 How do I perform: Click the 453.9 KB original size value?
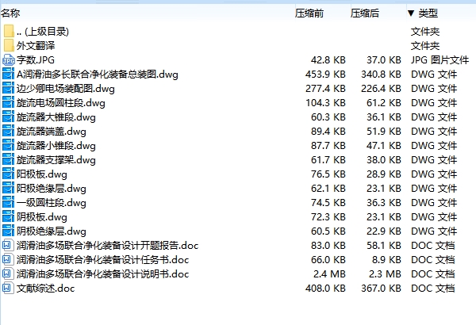point(325,75)
